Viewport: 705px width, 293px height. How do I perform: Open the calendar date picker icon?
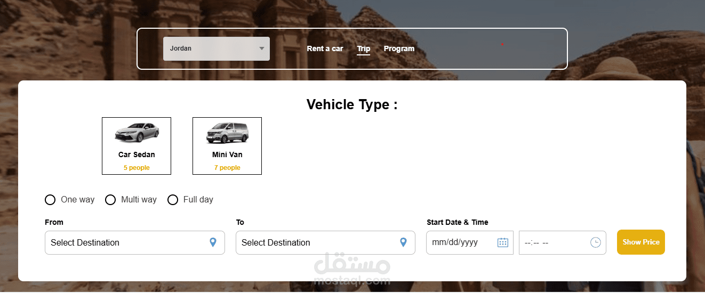click(502, 242)
